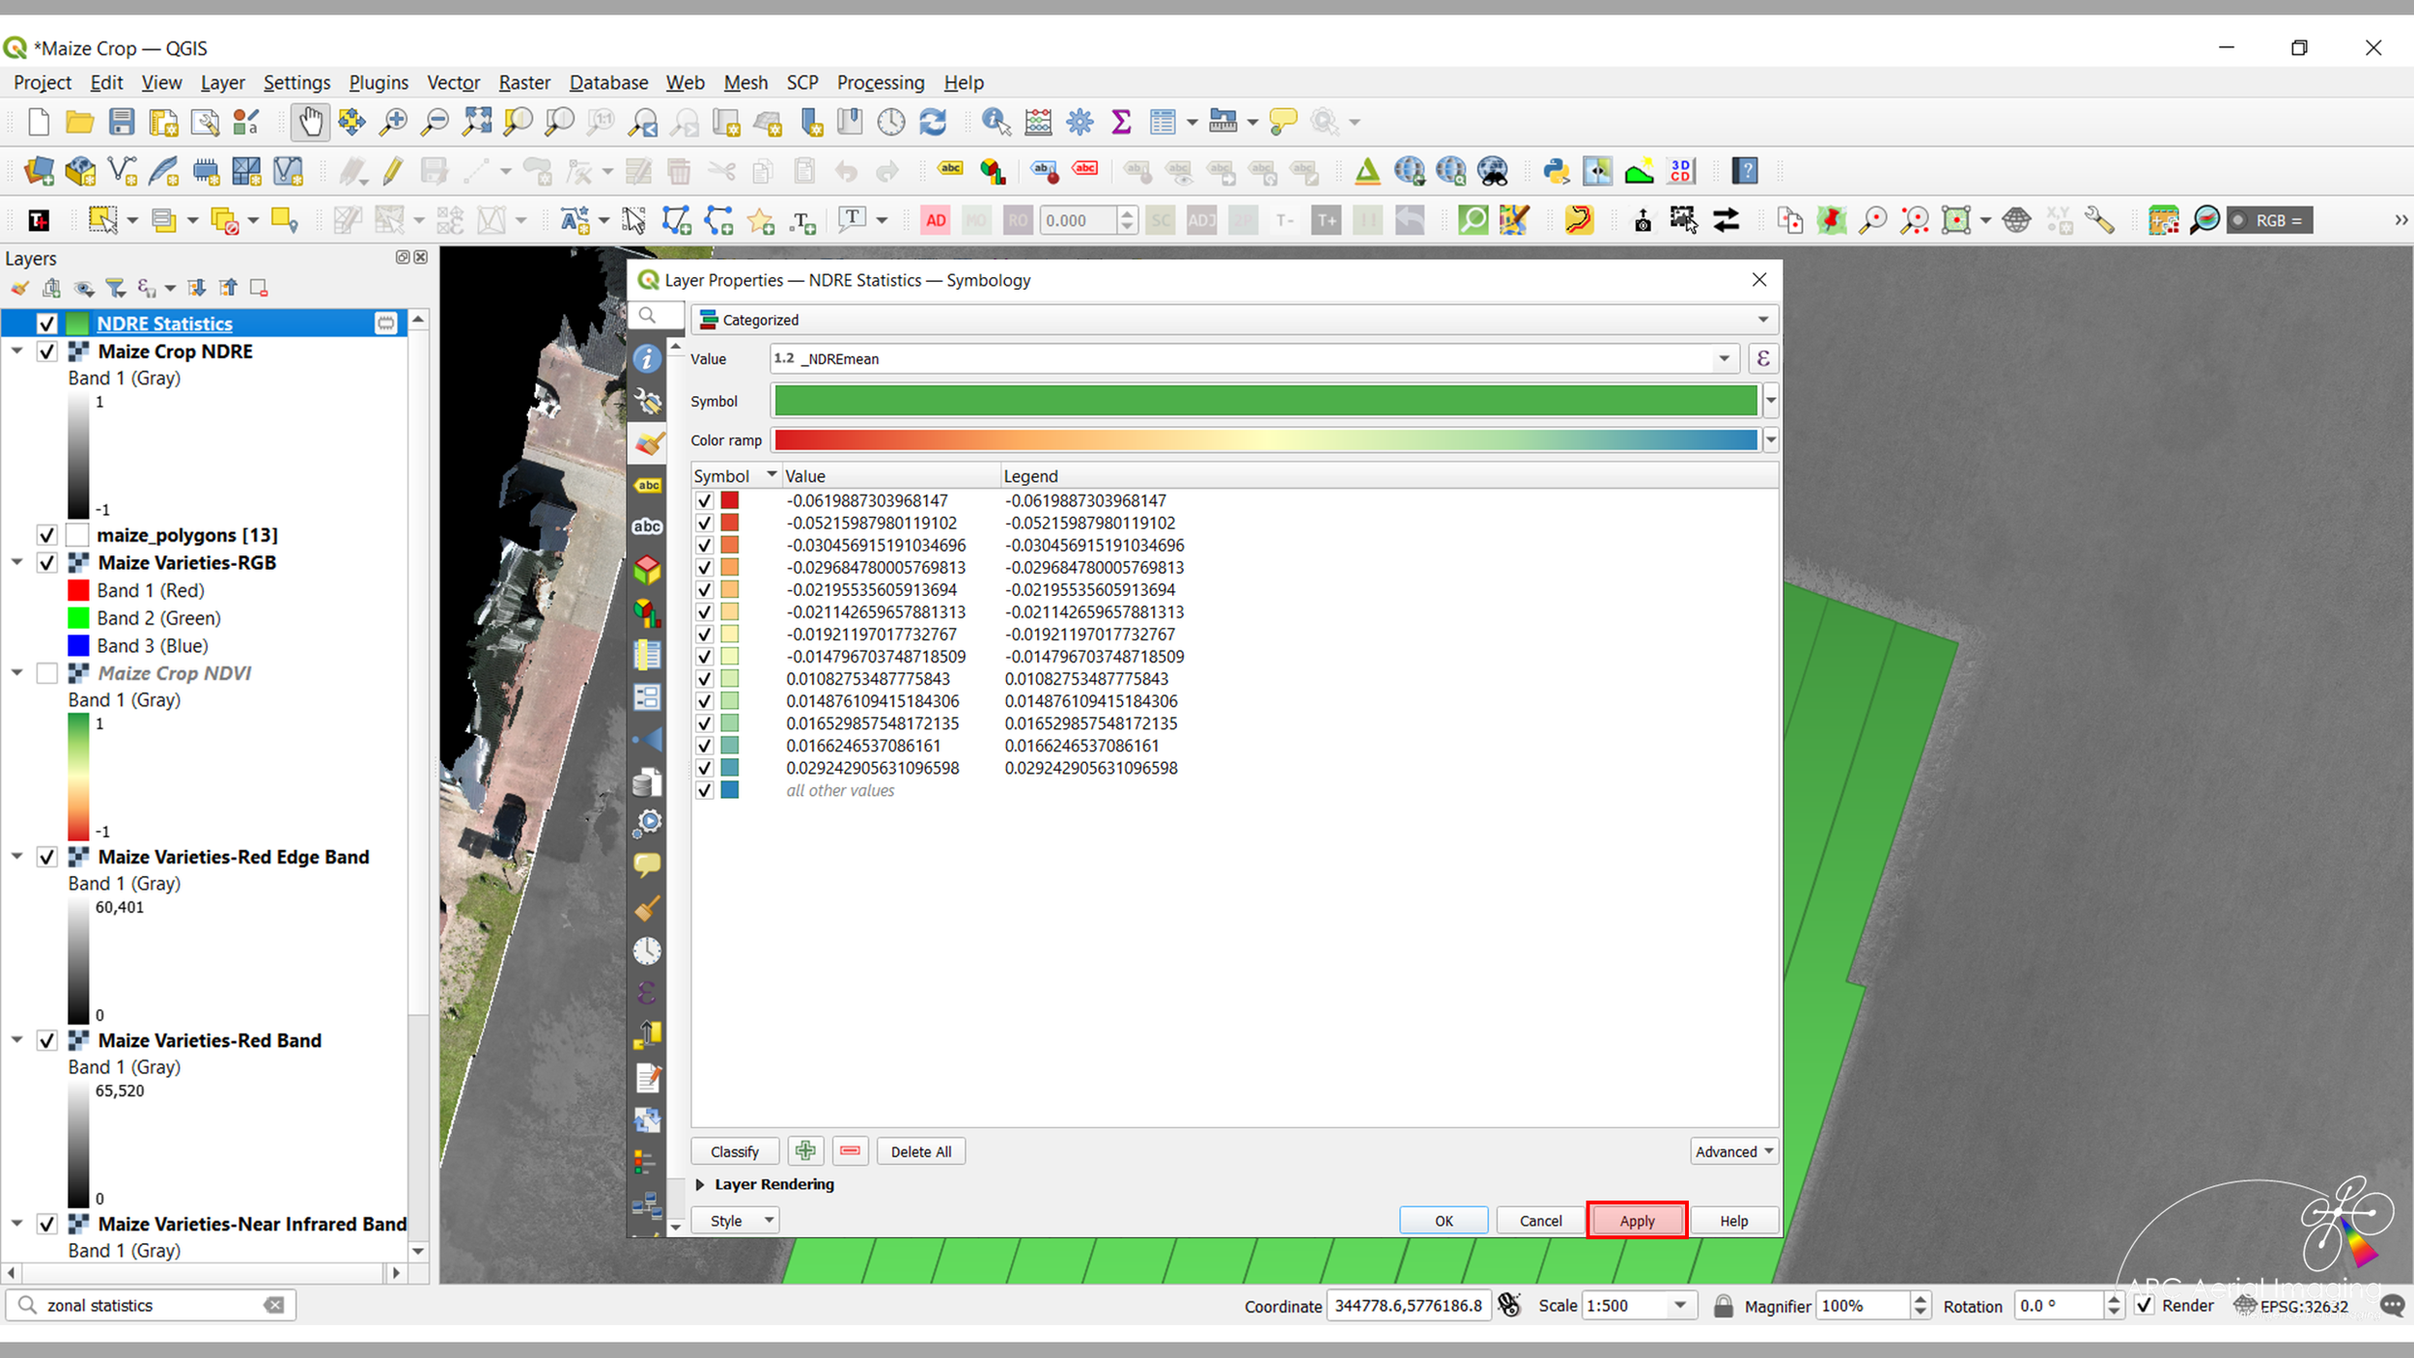Enable the Maize Crop NDVI layer
This screenshot has width=2414, height=1358.
point(46,673)
